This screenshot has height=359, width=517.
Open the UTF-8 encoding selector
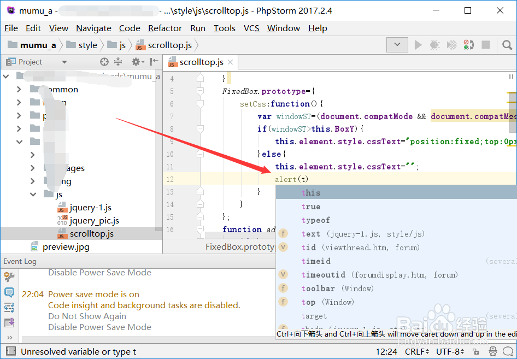click(x=450, y=351)
